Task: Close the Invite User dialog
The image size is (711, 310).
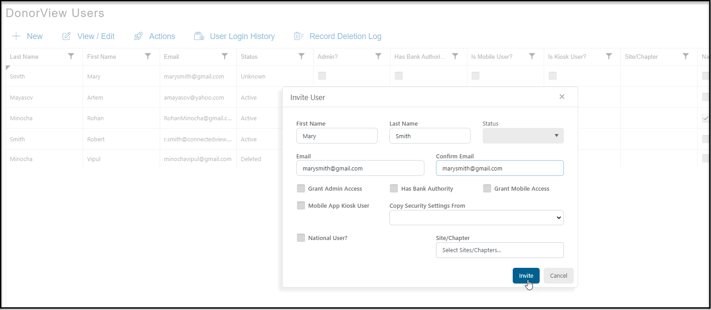Action: click(562, 97)
